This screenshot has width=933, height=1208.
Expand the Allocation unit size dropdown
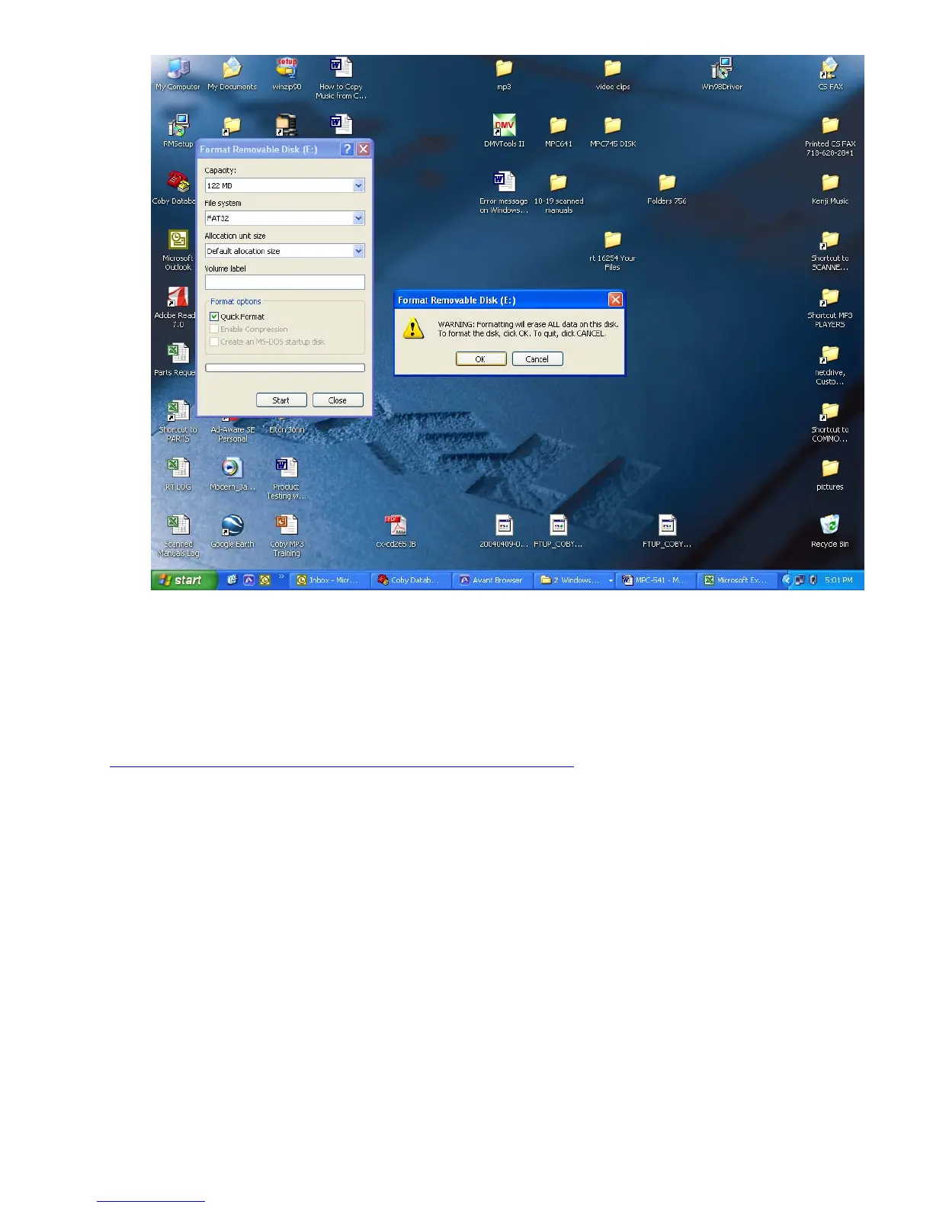(x=358, y=251)
